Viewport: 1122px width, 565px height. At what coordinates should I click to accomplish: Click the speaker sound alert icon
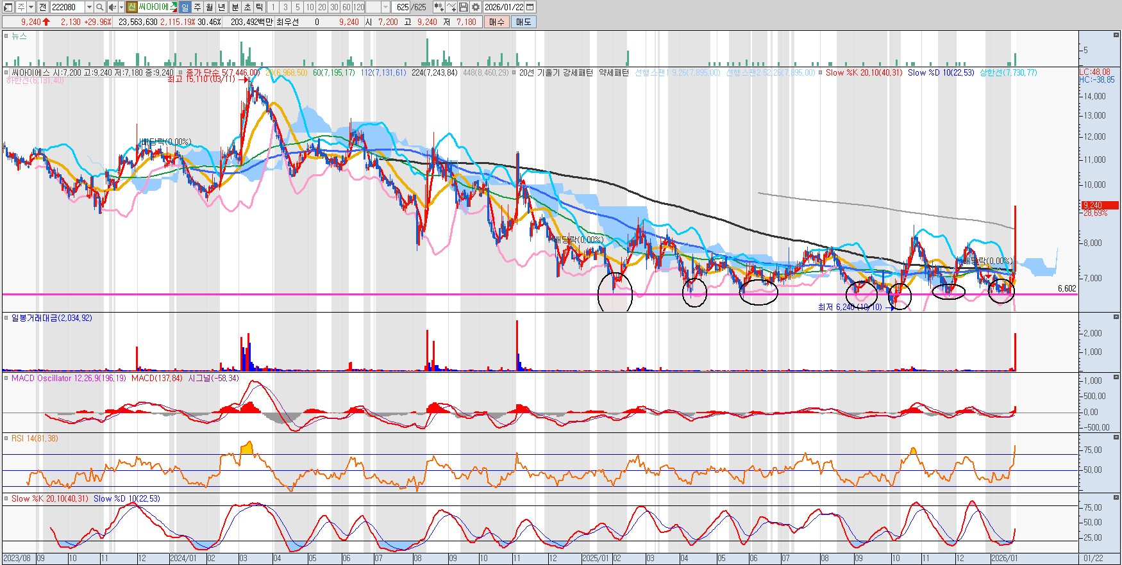[112, 7]
